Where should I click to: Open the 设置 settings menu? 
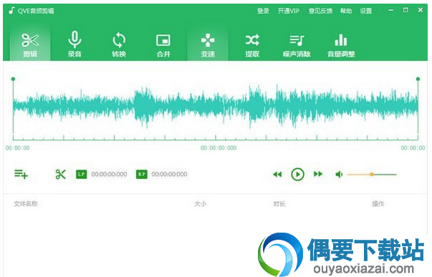(366, 11)
